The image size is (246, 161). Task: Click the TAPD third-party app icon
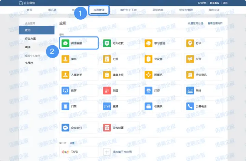click(x=65, y=152)
